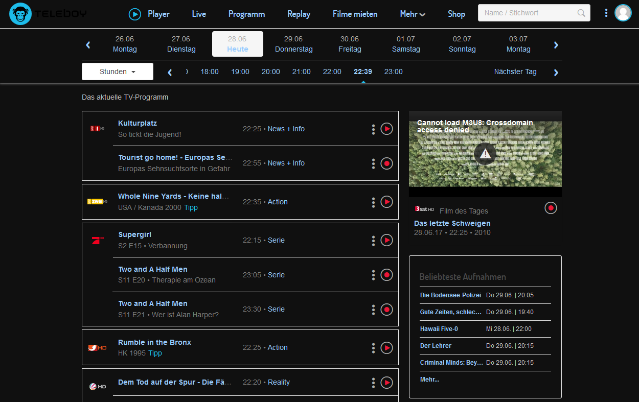Viewport: 639px width, 402px height.
Task: Click the Kabel eins HD channel logo
Action: coord(97,348)
